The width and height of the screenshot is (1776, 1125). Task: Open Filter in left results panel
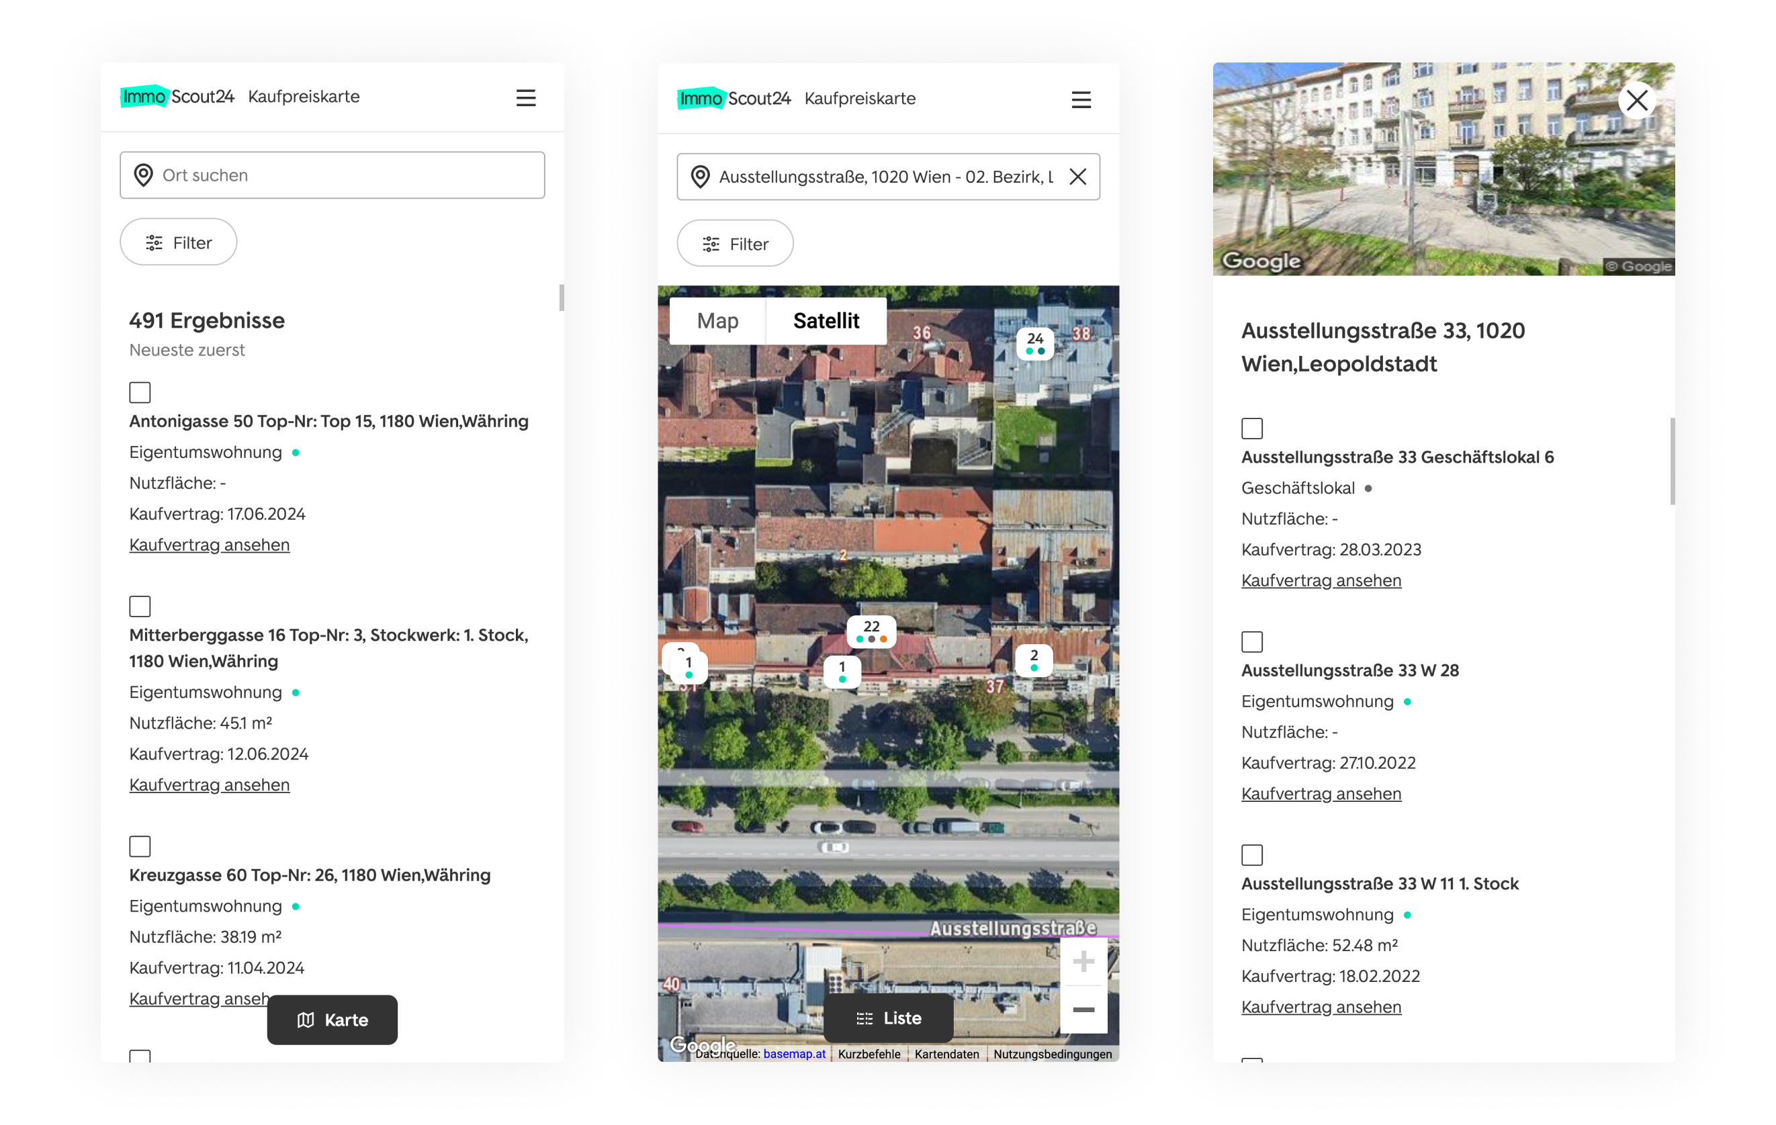(x=179, y=242)
